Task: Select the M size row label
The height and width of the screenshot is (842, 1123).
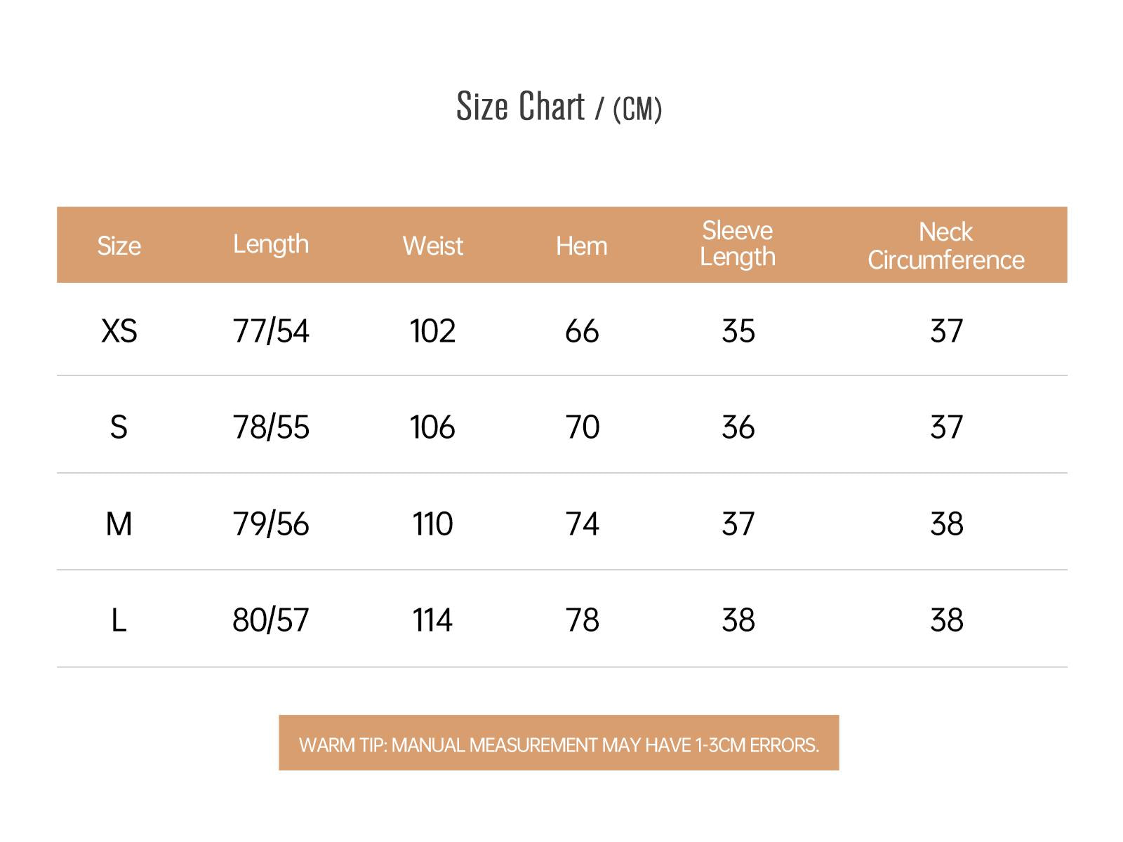Action: (119, 524)
